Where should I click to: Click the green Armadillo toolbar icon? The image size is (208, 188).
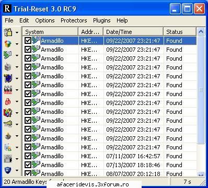pyautogui.click(x=8, y=55)
